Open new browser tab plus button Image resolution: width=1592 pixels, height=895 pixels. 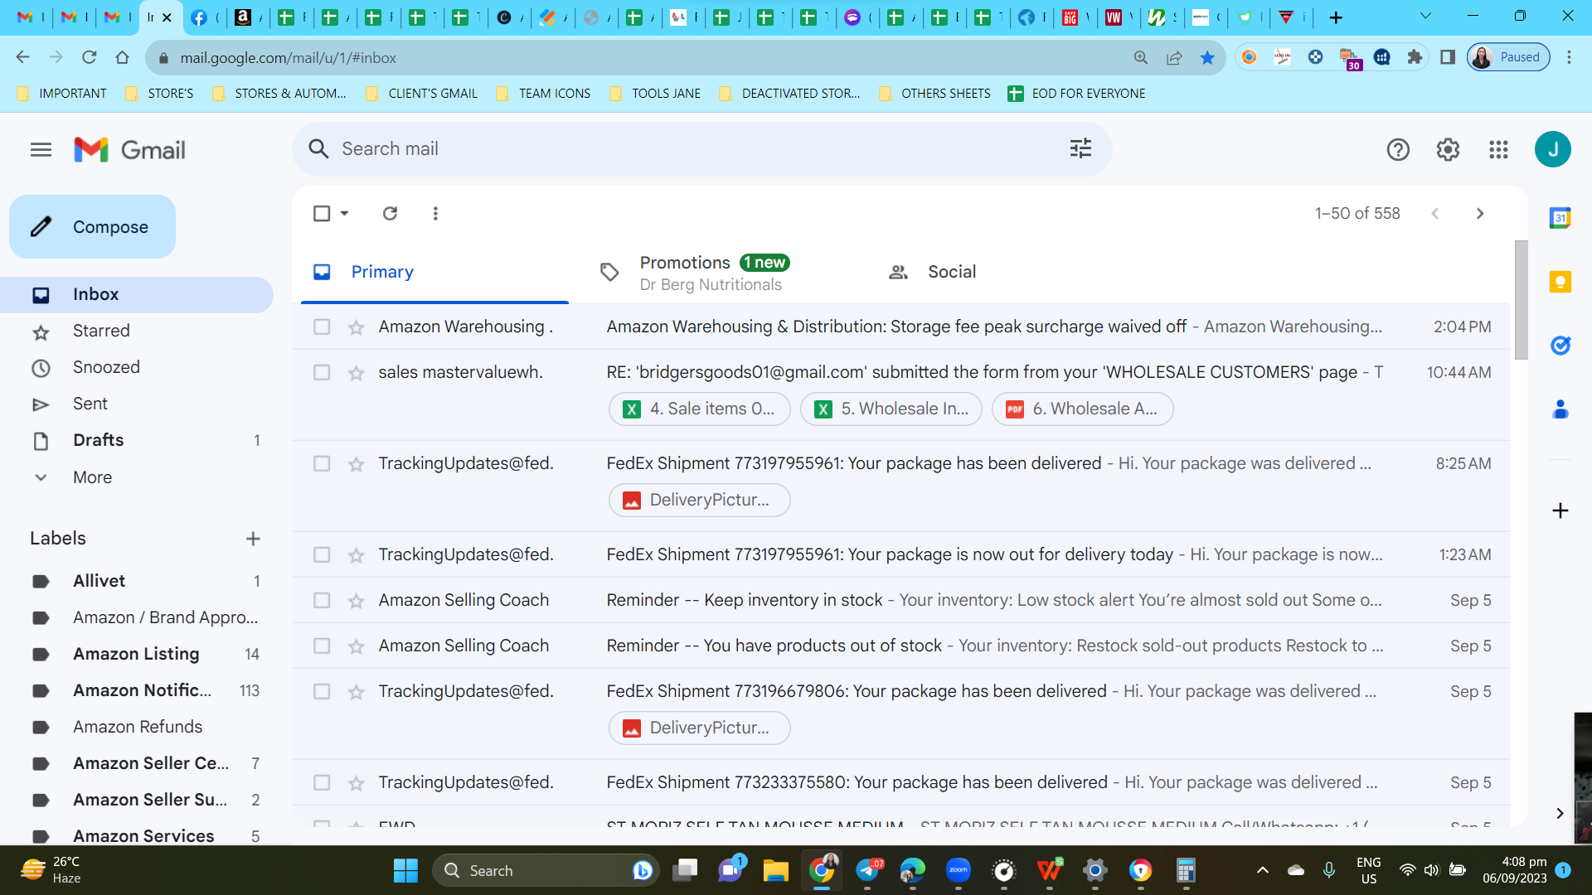(1335, 17)
